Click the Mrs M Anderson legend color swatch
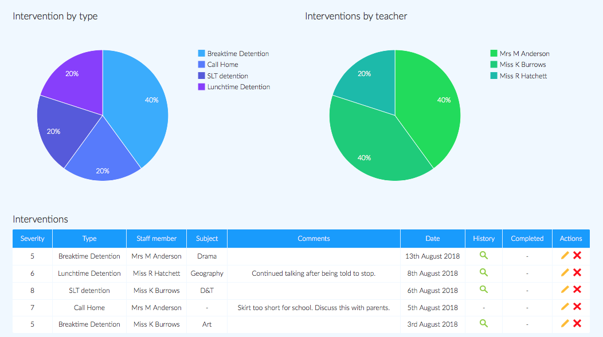 (x=494, y=53)
